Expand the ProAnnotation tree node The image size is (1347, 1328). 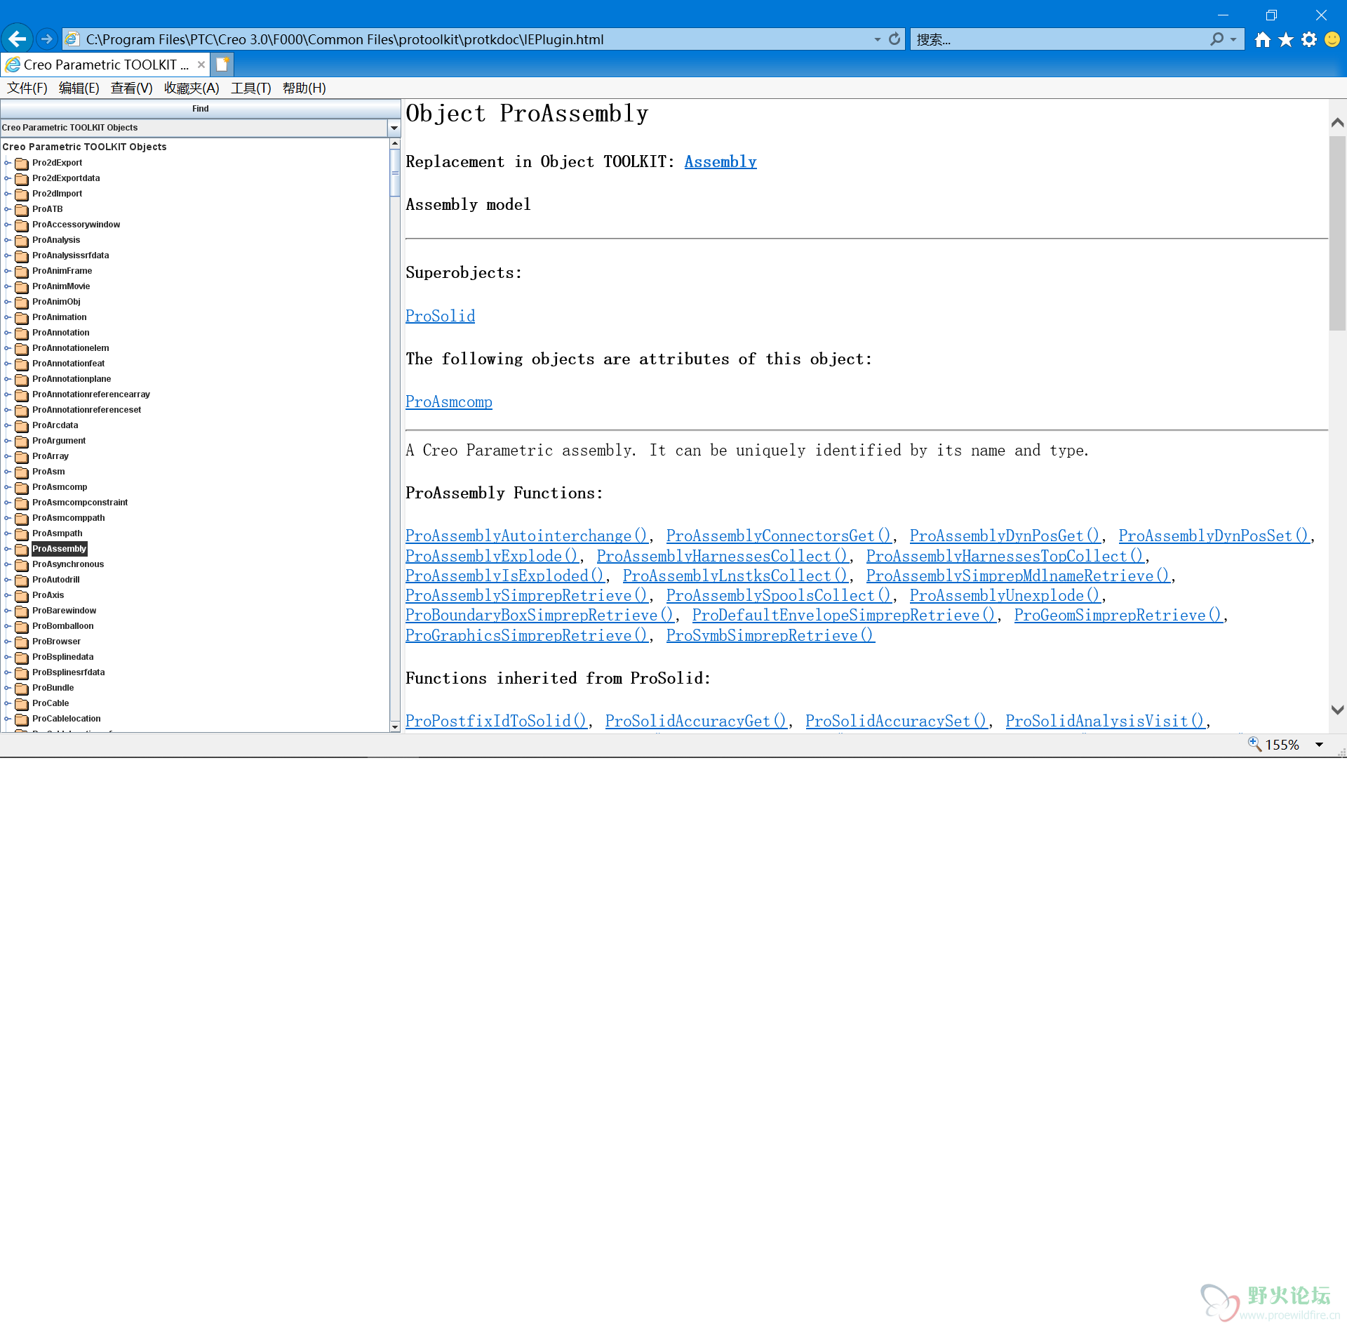coord(8,333)
